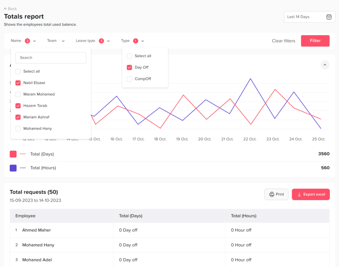The image size is (339, 267).
Task: Open the Last 14 Days date range selector
Action: tap(305, 17)
